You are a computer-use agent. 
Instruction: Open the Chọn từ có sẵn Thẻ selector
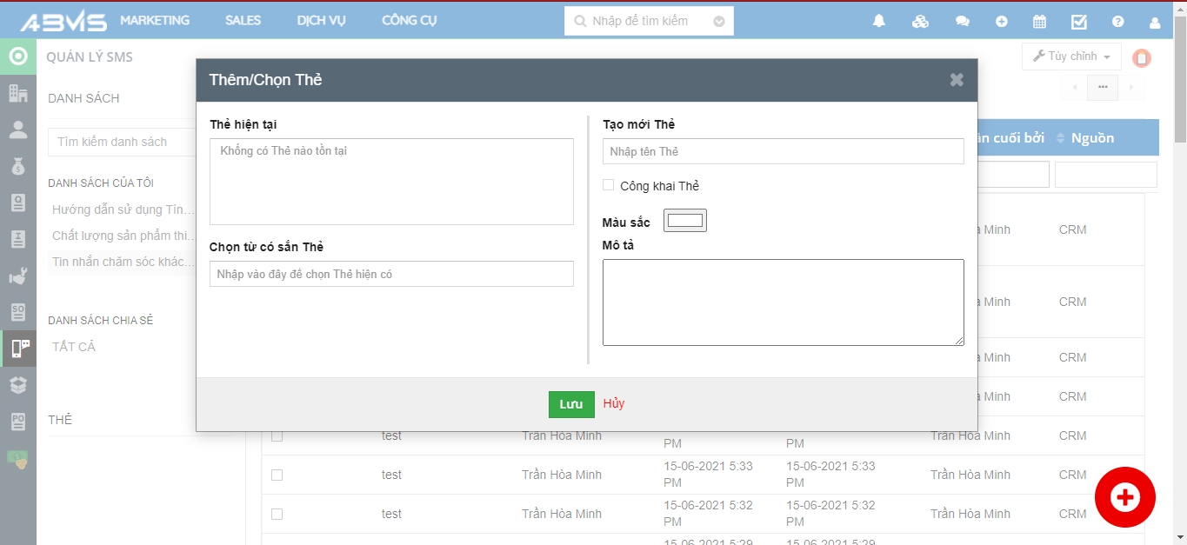pos(391,274)
